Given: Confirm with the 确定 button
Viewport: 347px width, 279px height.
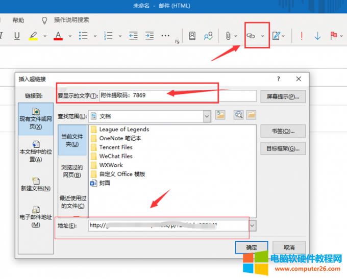Looking at the screenshot, I should [252, 247].
